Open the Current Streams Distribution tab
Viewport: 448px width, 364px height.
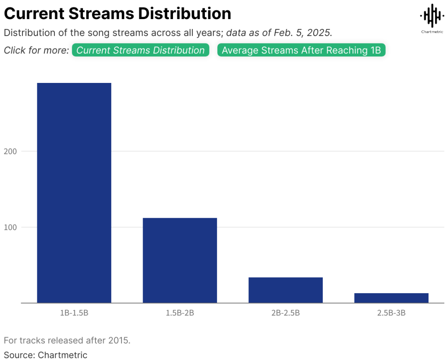pos(140,50)
